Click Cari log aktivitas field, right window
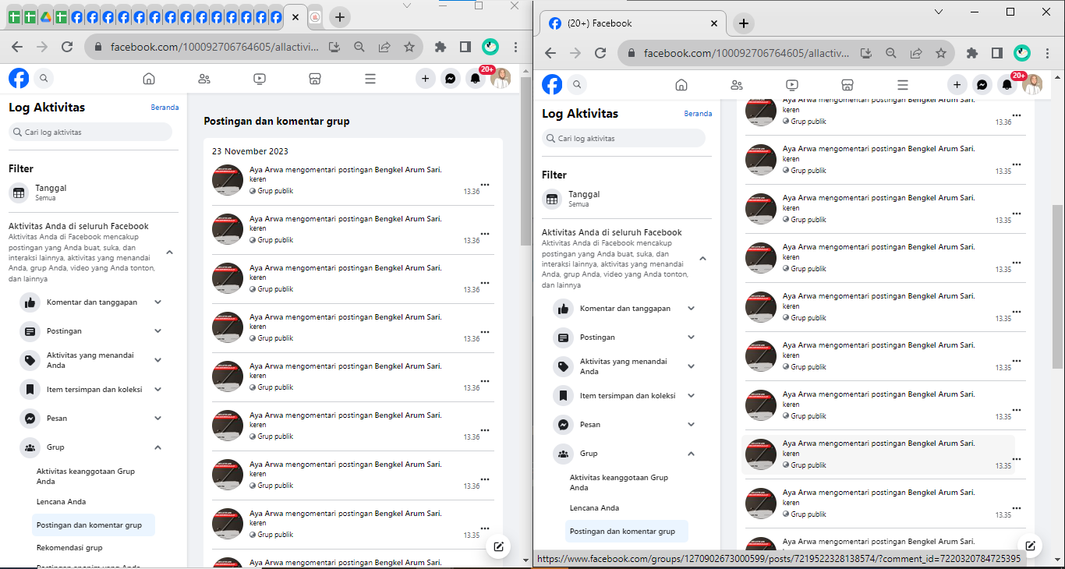1065x569 pixels. (624, 139)
